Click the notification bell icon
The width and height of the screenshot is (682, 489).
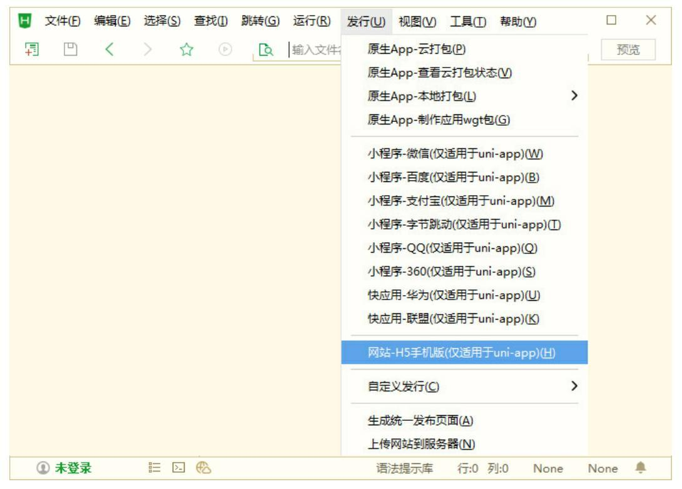tap(640, 468)
